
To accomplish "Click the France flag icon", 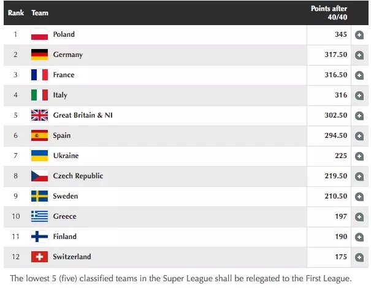I will tap(39, 75).
